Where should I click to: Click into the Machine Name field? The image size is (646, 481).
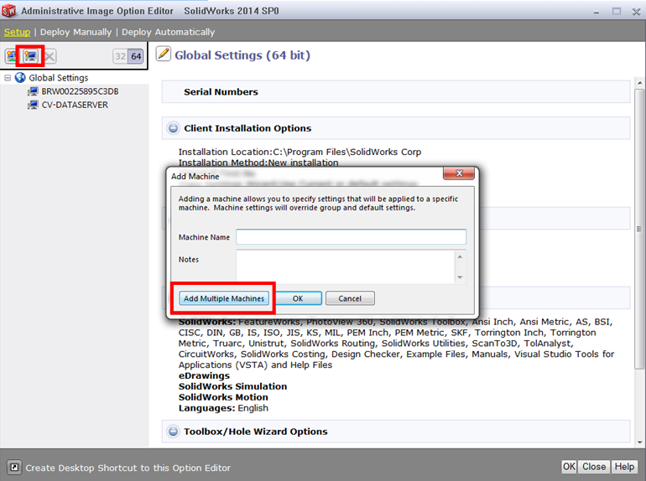pyautogui.click(x=351, y=236)
